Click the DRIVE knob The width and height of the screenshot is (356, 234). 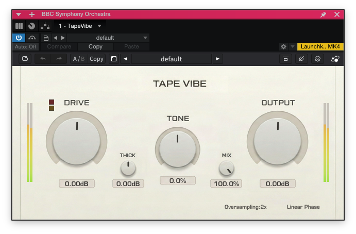[77, 141]
